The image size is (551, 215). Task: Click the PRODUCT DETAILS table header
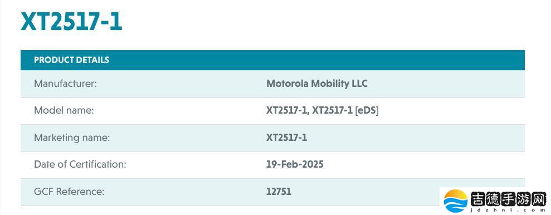[272, 60]
